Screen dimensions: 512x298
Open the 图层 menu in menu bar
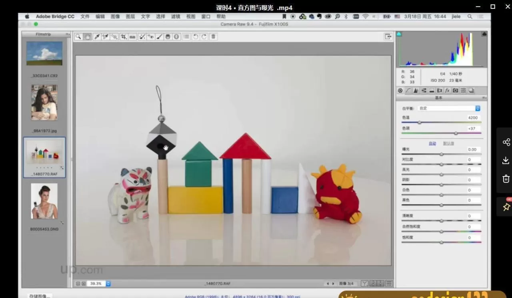tap(130, 16)
